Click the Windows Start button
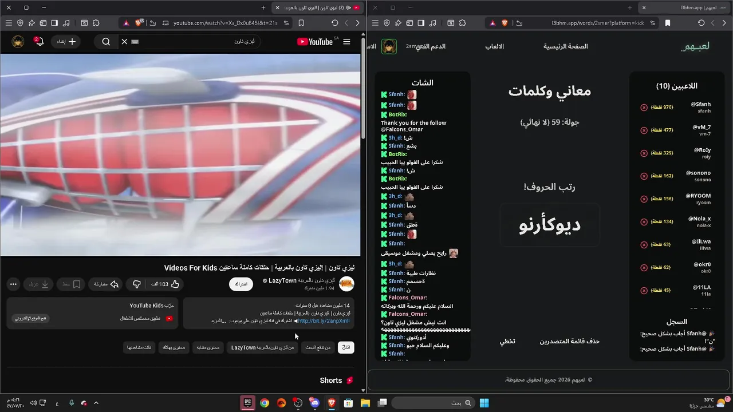Image resolution: width=733 pixels, height=412 pixels. tap(484, 403)
